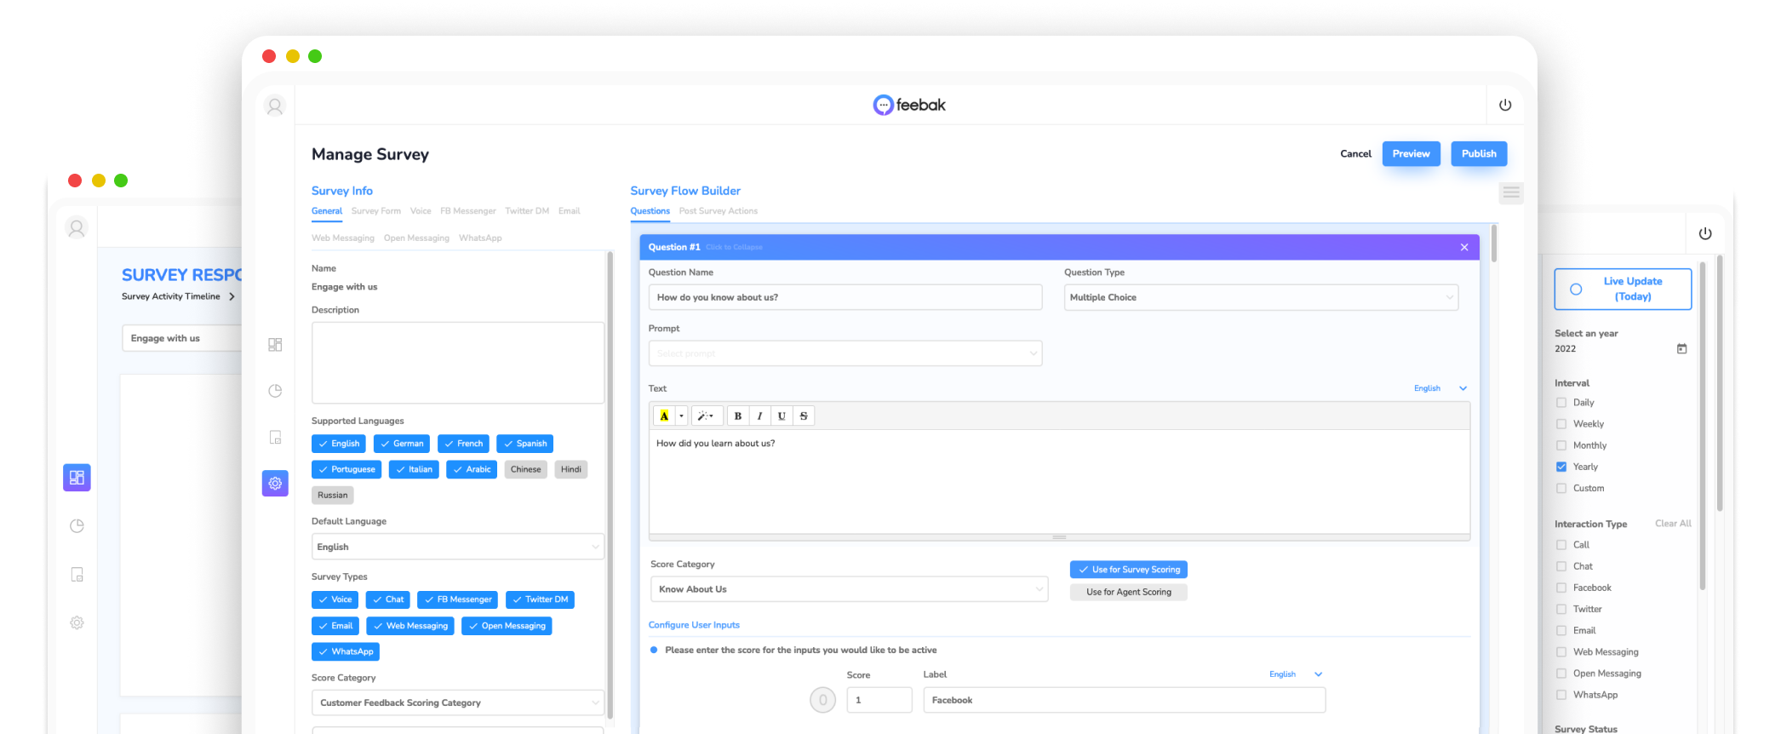The width and height of the screenshot is (1781, 734).
Task: Toggle the Monthly interval checkbox
Action: pyautogui.click(x=1561, y=445)
